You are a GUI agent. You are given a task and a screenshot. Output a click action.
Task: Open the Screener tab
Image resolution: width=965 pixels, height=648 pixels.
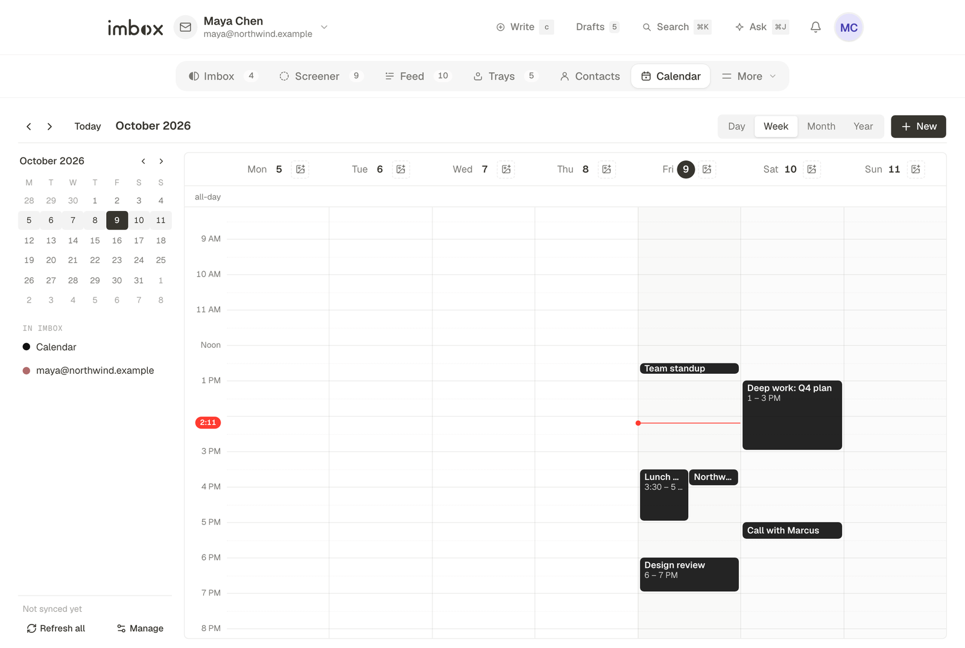(320, 77)
